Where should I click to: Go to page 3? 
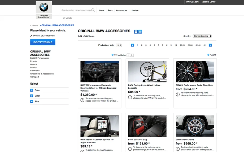tap(146, 45)
